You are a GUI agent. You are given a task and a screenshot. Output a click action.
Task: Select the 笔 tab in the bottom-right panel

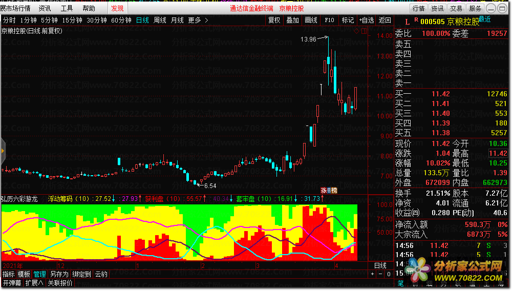point(400,283)
